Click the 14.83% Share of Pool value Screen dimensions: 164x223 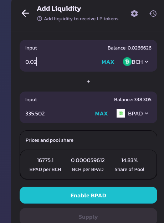tap(129, 160)
